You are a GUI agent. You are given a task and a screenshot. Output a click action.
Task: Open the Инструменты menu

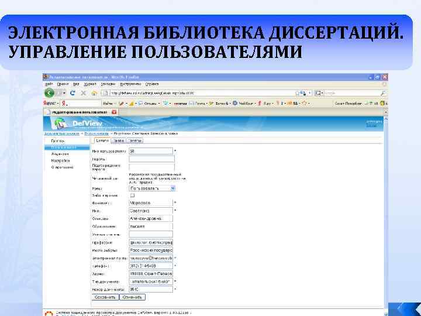[x=130, y=84]
